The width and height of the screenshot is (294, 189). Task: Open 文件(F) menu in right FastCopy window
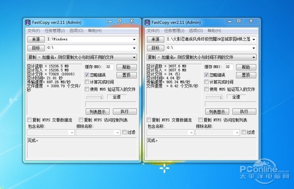point(153,30)
